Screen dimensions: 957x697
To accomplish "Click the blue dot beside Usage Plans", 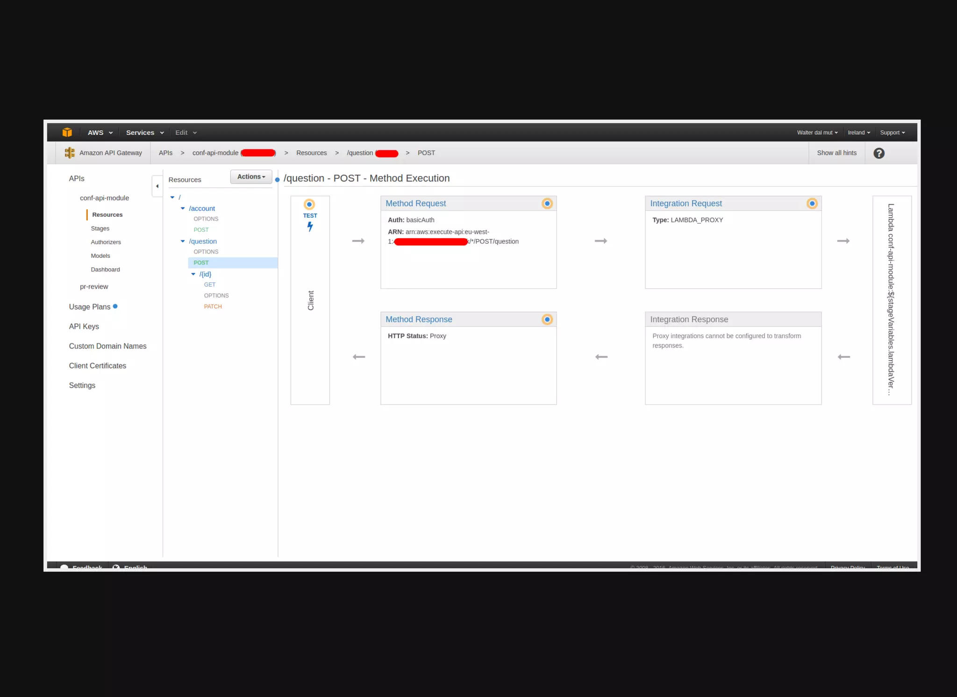I will tap(115, 306).
